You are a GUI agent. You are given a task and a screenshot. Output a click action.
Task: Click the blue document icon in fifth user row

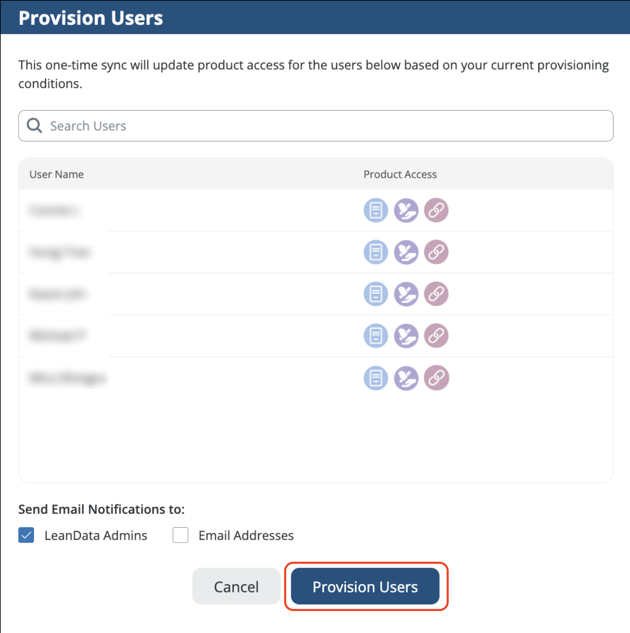(x=375, y=378)
